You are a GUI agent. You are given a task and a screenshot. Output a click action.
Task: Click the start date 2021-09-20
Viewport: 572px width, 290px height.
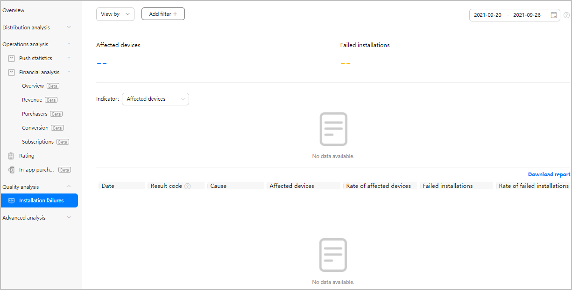point(487,14)
